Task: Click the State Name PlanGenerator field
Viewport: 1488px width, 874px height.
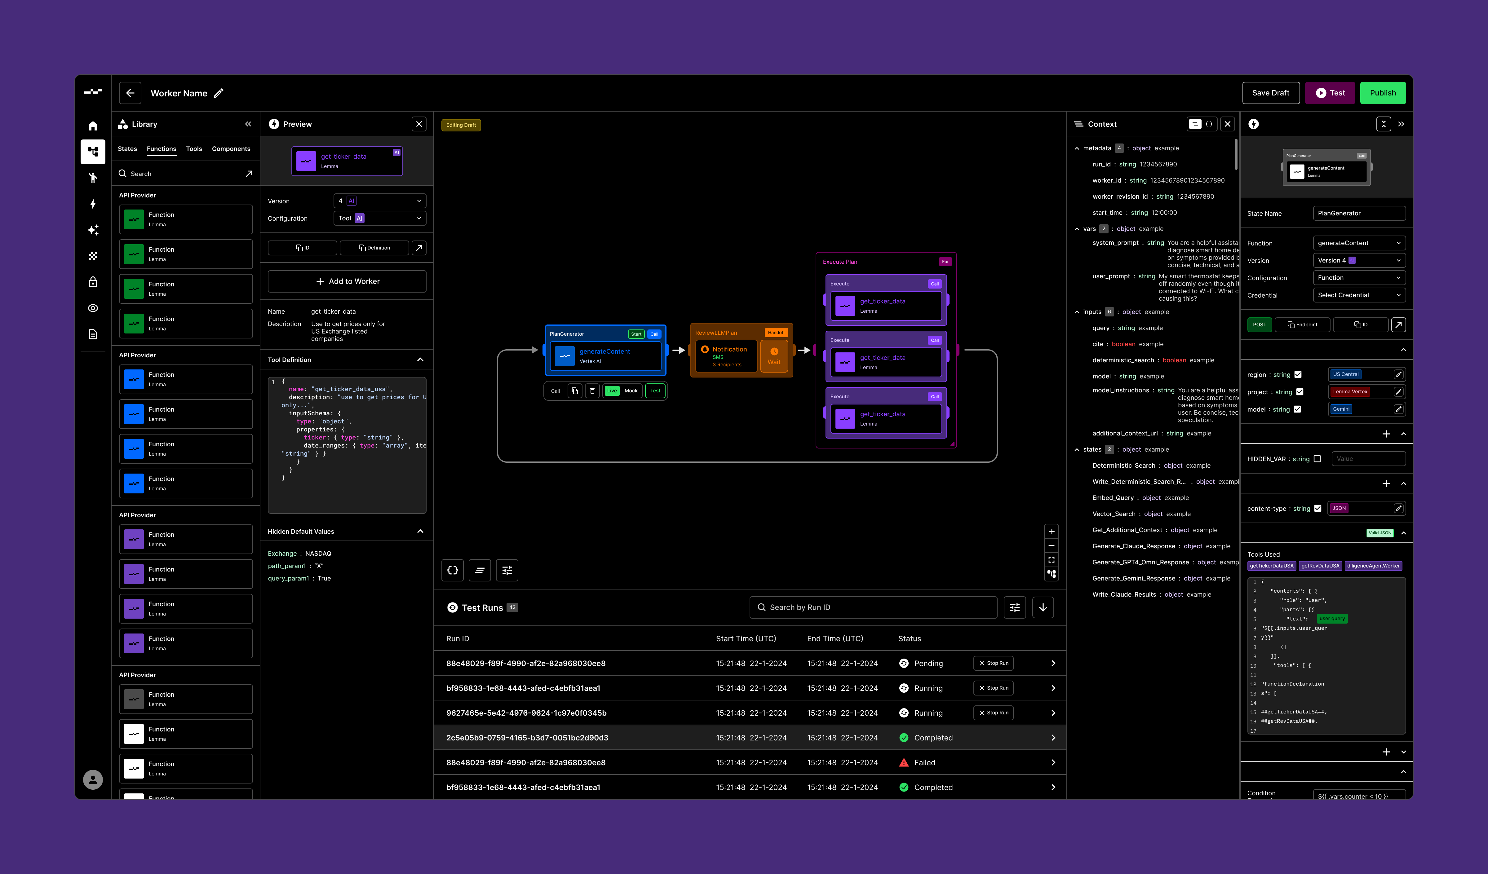Action: (1359, 213)
